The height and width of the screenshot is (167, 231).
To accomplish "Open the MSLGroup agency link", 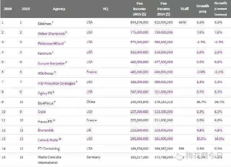I will [46, 72].
